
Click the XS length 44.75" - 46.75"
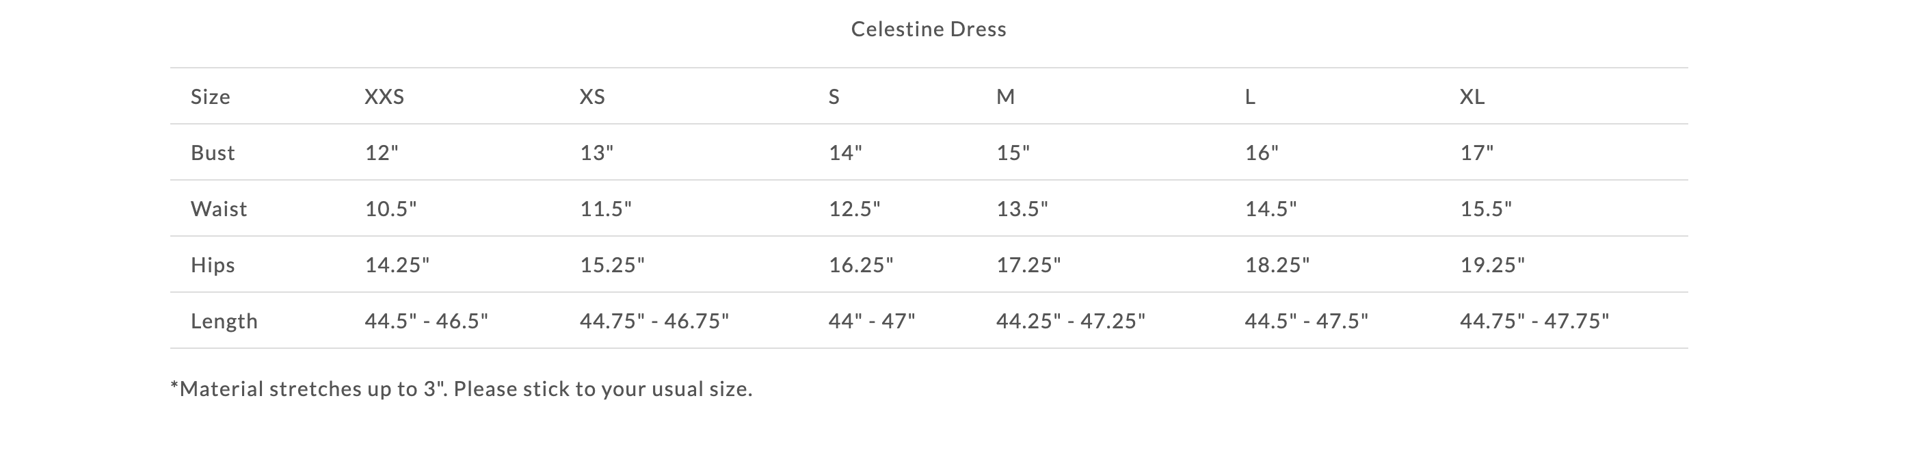coord(654,321)
